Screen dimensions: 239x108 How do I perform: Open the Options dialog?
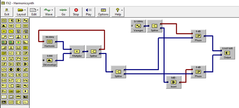pyautogui.click(x=103, y=12)
